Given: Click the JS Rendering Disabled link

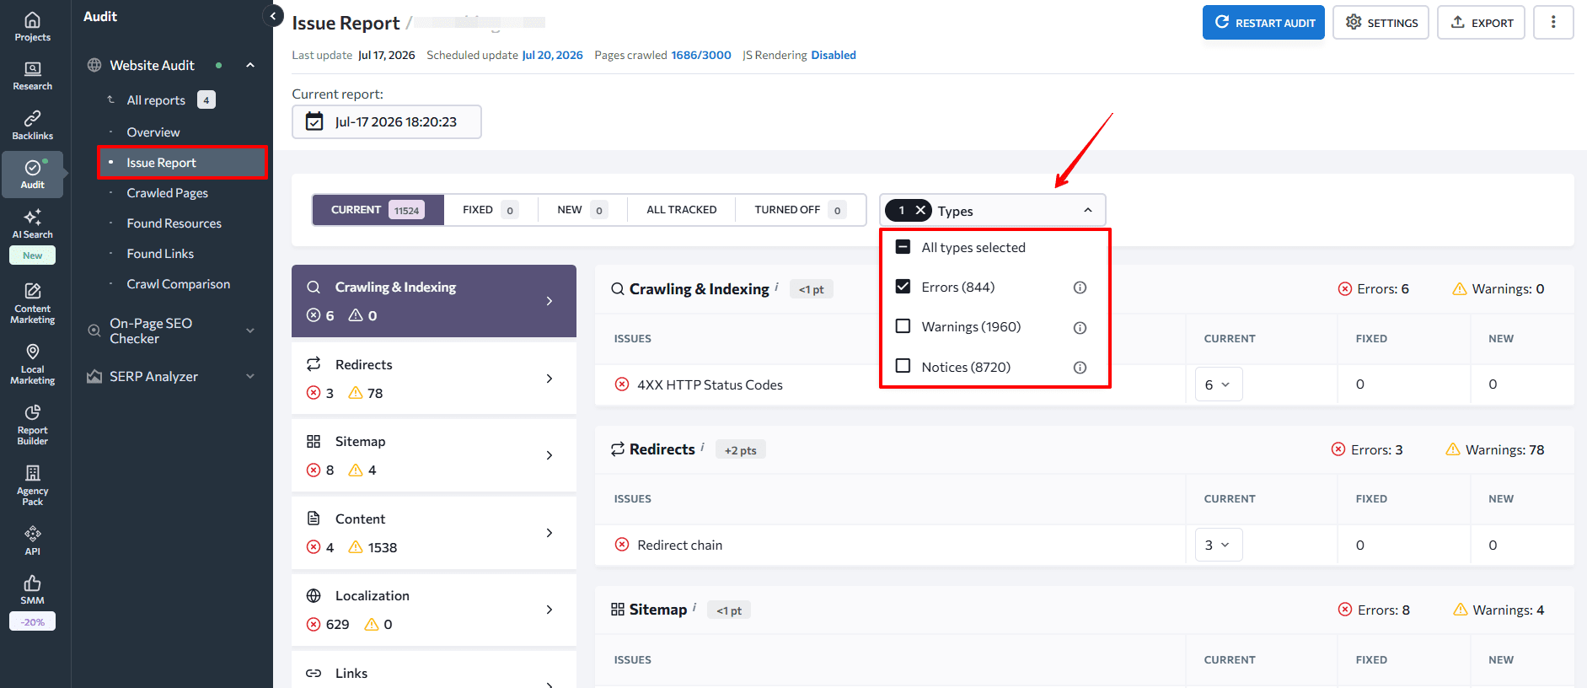Looking at the screenshot, I should pos(834,55).
